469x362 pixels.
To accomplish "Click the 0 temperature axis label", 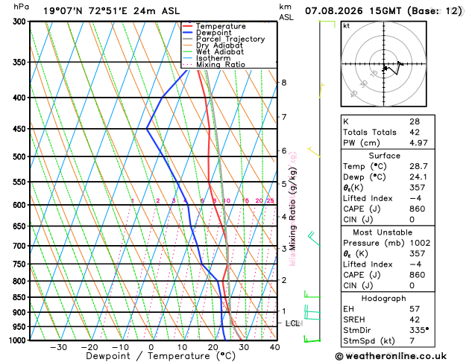I will point(151,347).
